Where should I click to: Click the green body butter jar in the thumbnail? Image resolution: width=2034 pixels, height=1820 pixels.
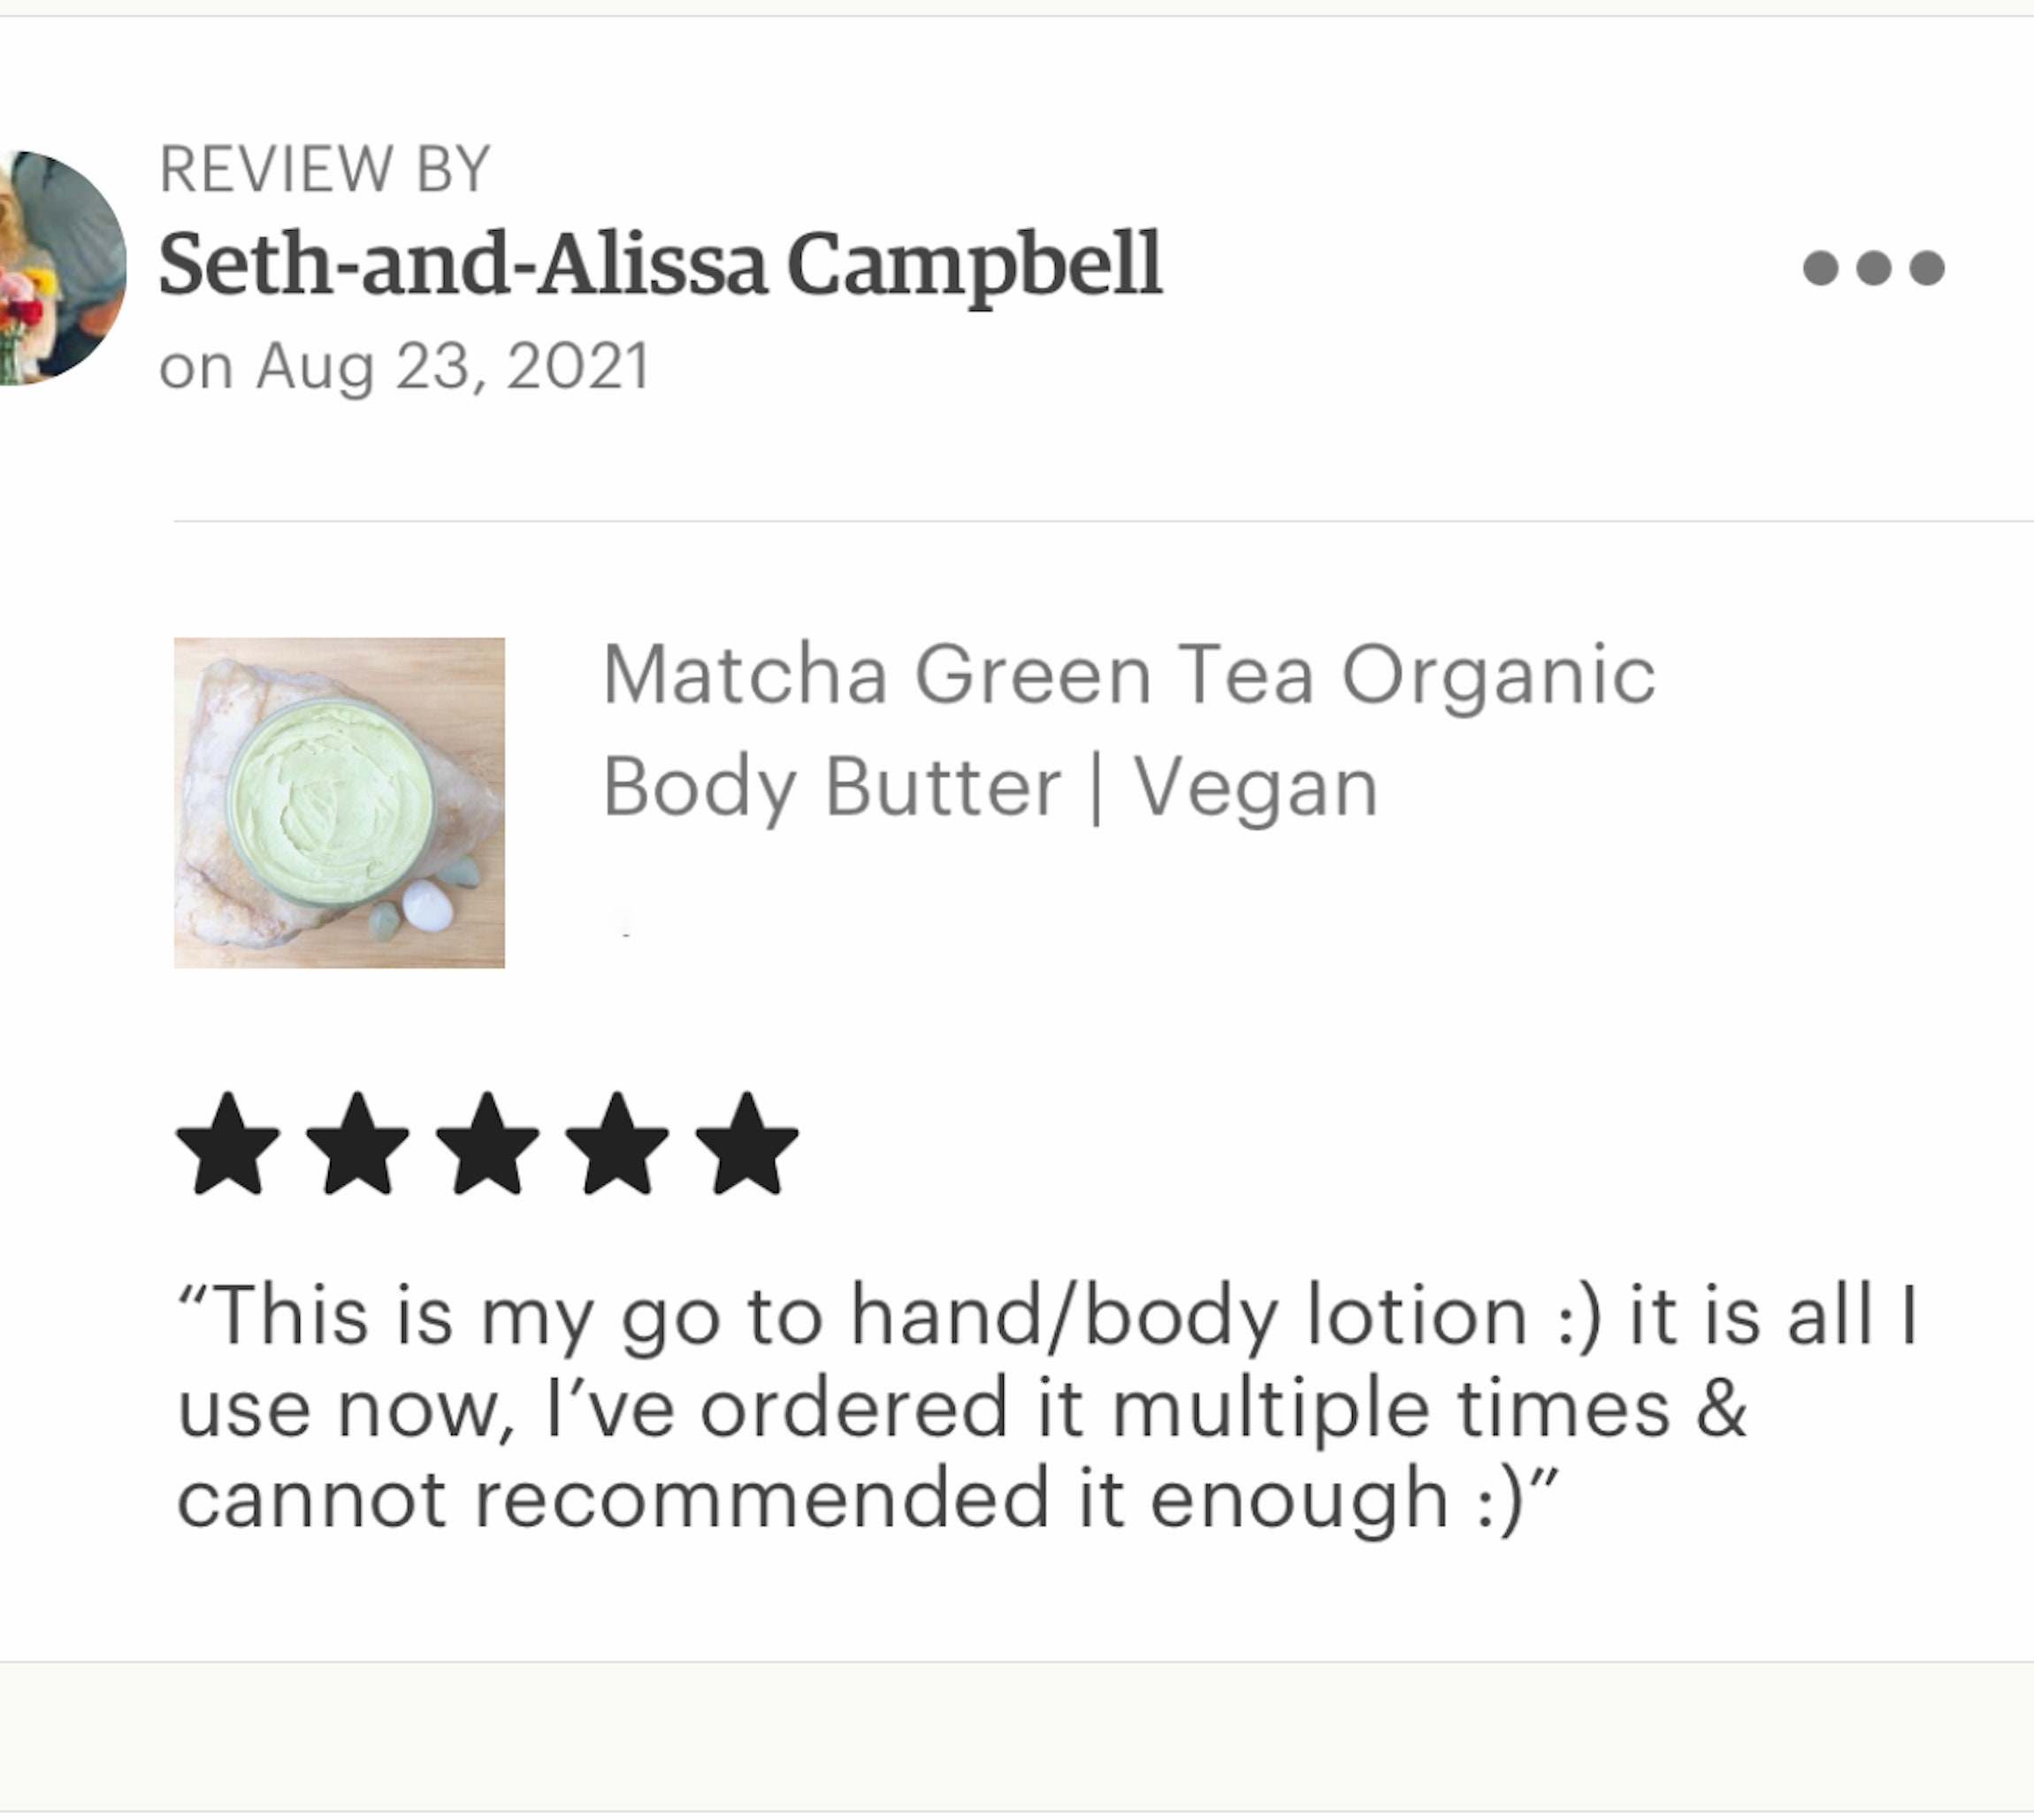pos(331,803)
